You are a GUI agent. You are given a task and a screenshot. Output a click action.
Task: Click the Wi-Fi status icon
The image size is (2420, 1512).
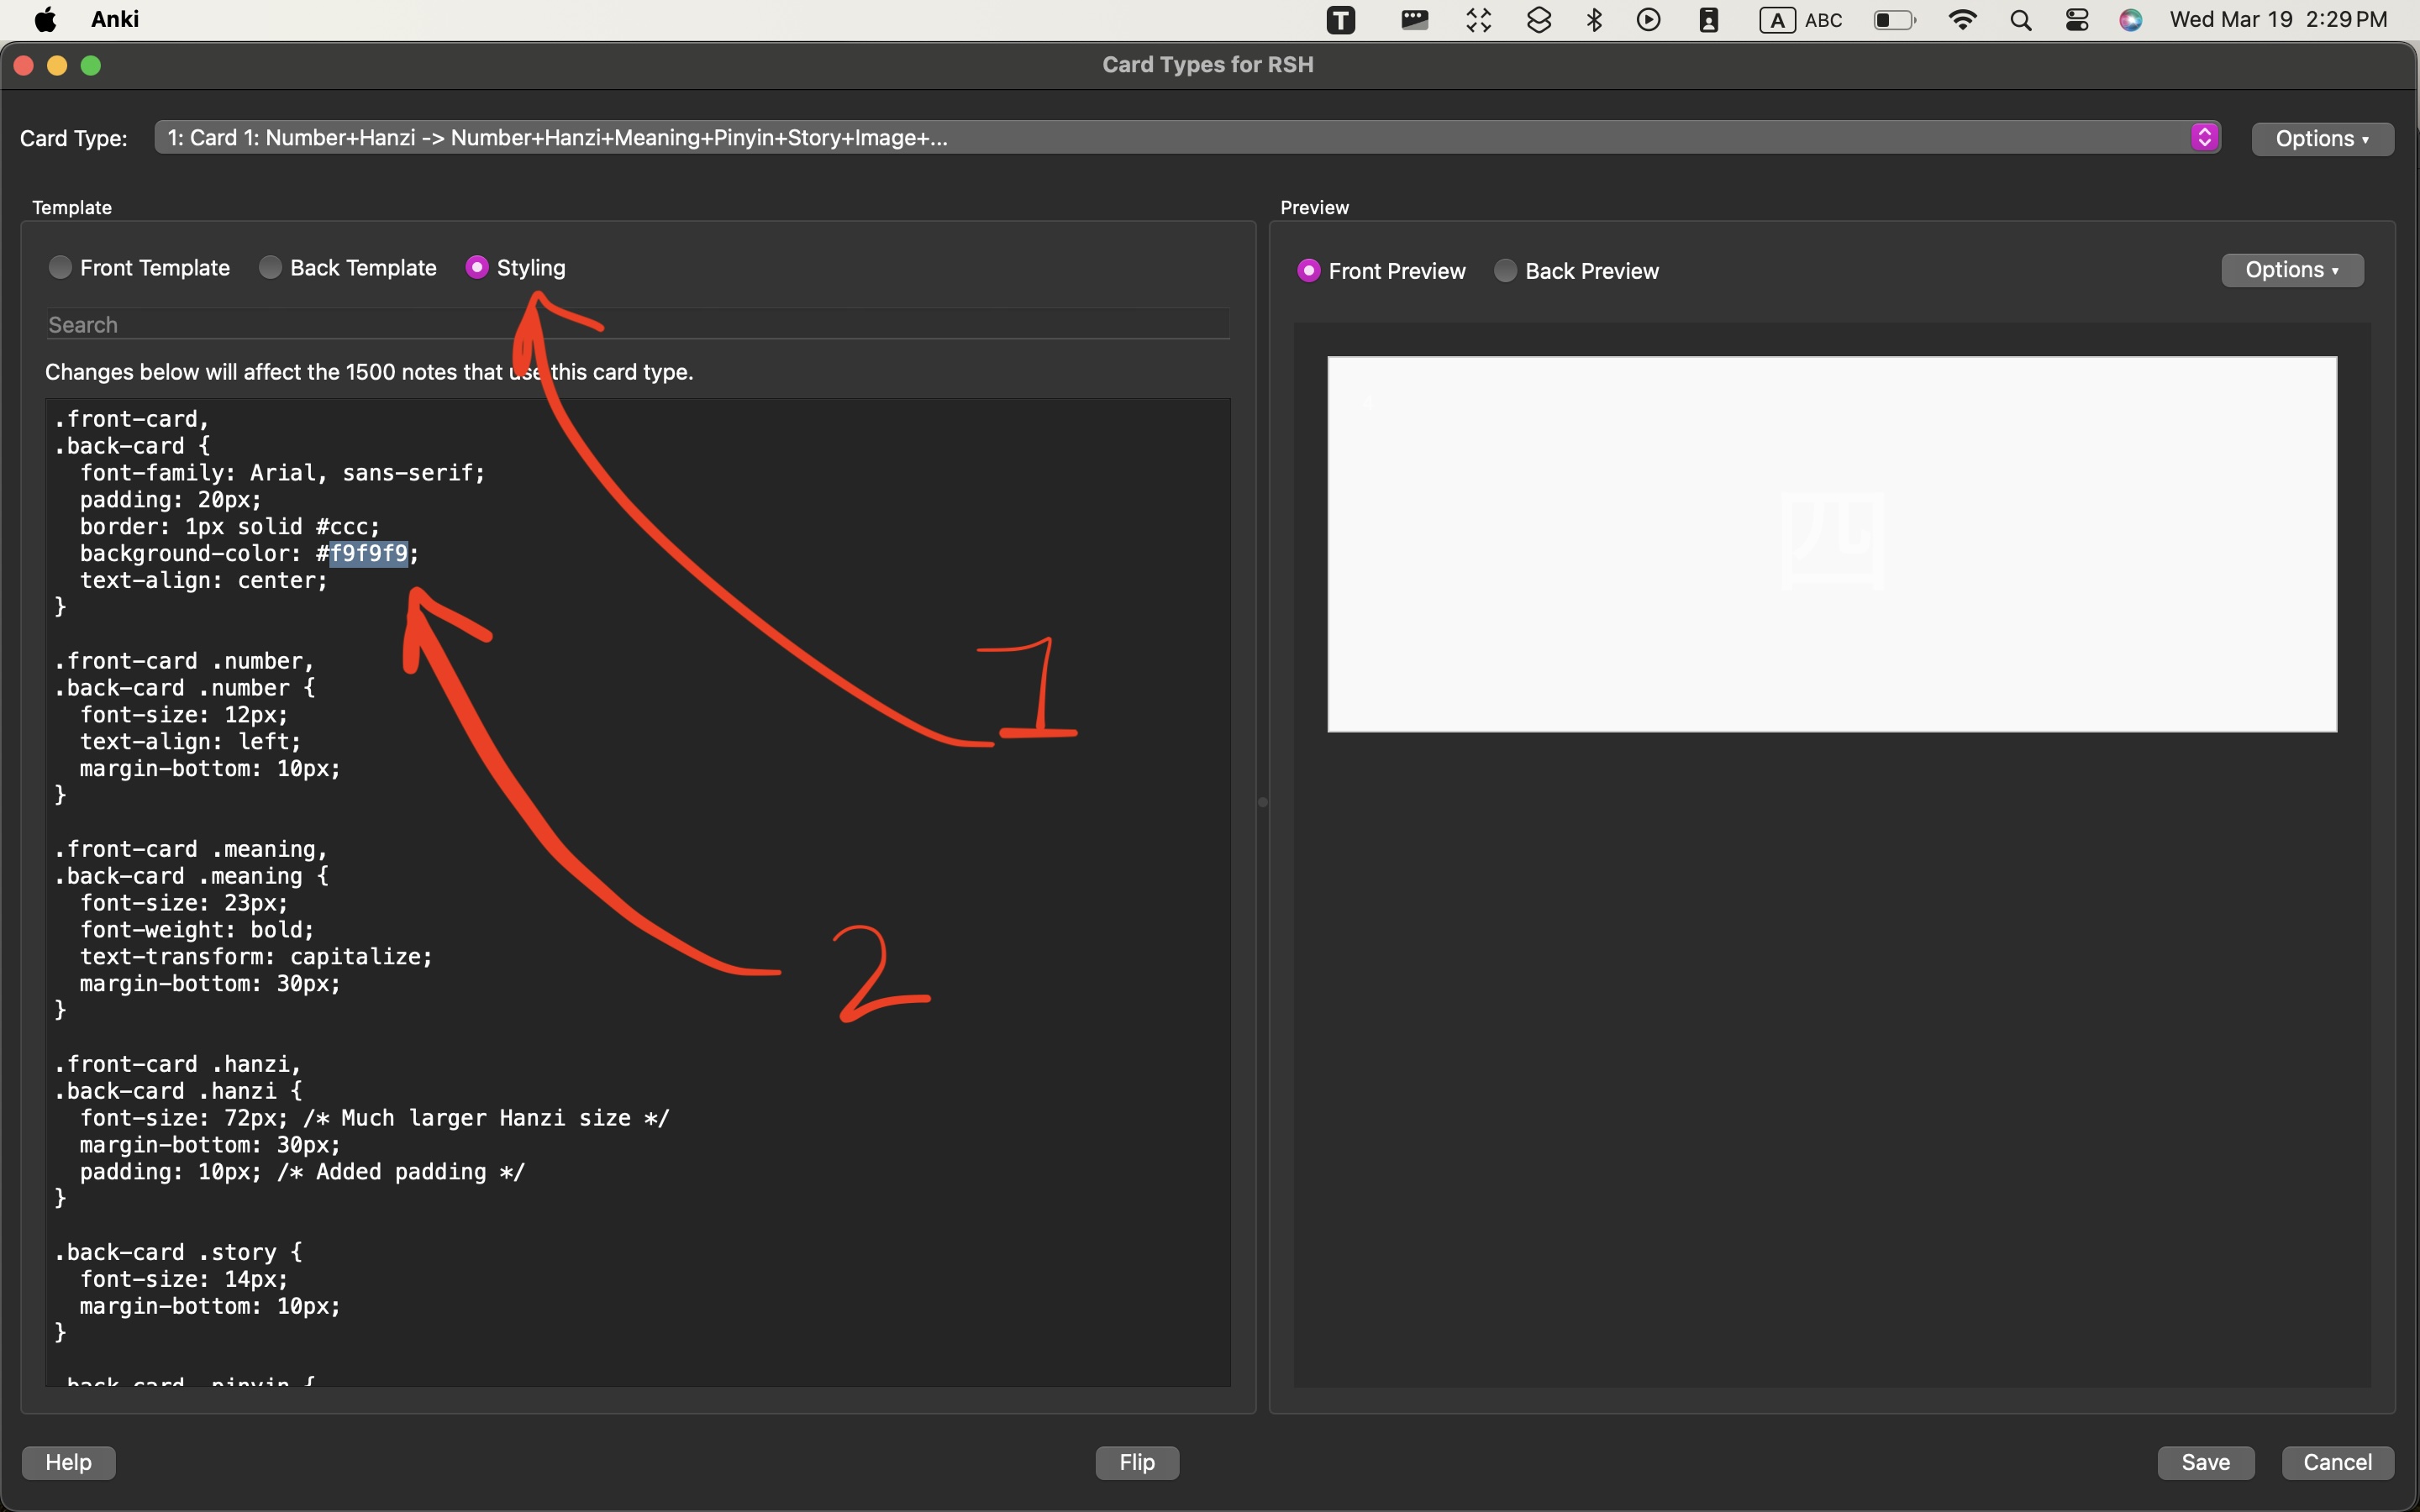[1963, 19]
